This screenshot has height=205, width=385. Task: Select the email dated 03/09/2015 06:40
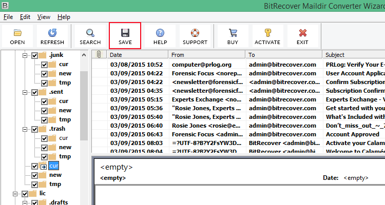[238, 126]
